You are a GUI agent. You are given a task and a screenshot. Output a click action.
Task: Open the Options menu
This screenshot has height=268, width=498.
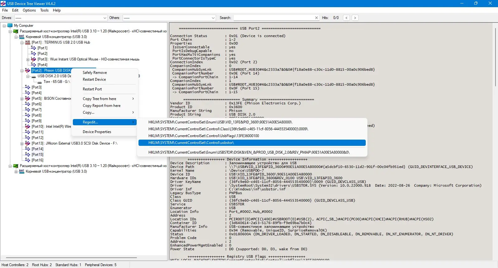click(29, 10)
